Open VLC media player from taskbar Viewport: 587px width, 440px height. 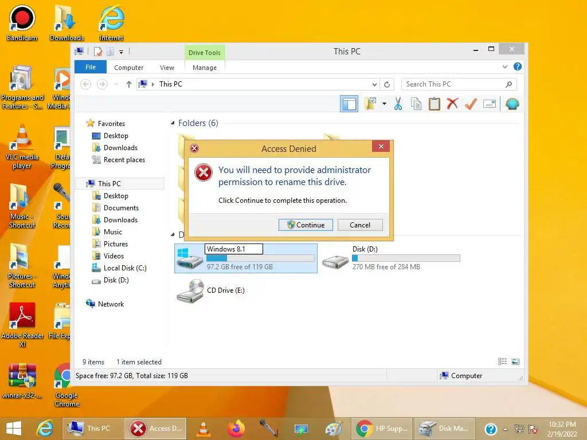[x=204, y=429]
